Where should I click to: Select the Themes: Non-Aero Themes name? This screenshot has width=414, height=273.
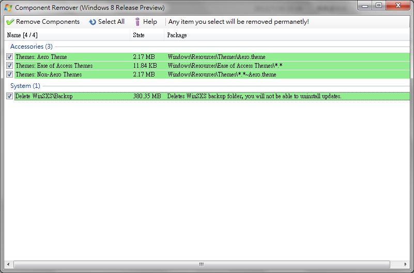click(49, 74)
